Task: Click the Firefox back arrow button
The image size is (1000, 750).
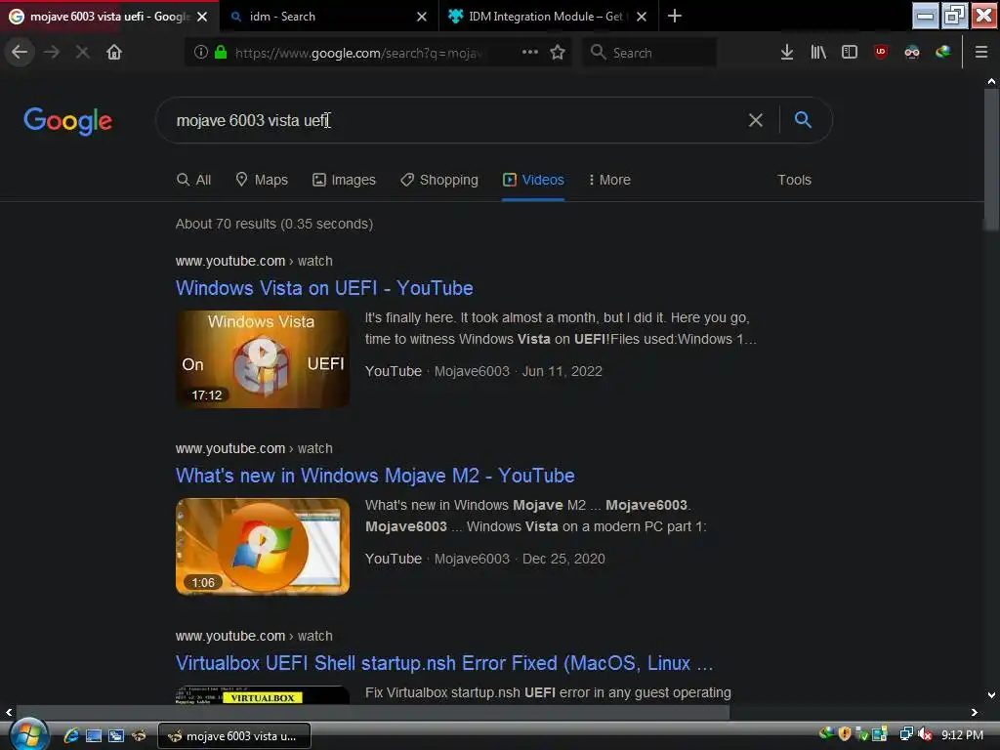Action: 20,52
